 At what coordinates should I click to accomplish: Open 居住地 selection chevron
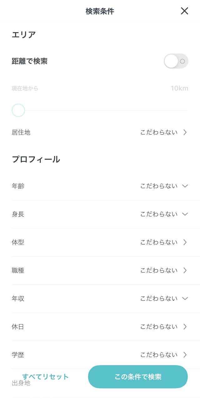coord(185,132)
